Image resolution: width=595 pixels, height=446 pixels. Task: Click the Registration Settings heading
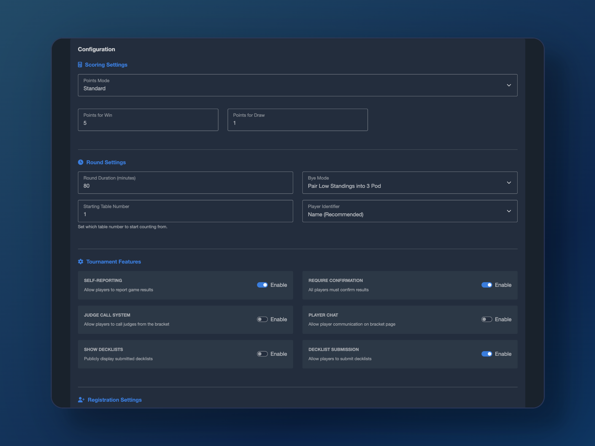coord(115,400)
